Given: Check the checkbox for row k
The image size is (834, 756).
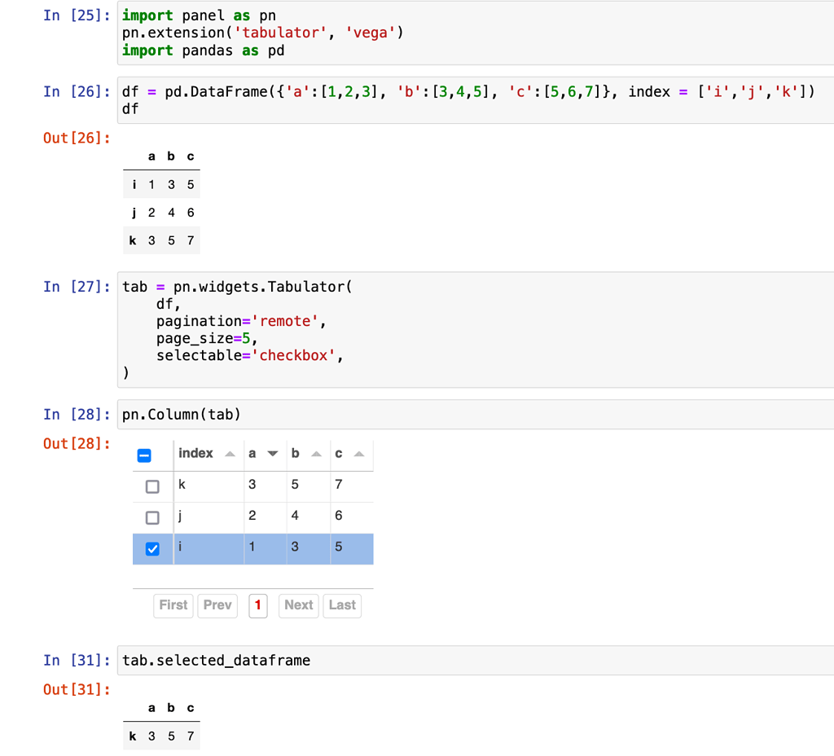Looking at the screenshot, I should pos(152,486).
